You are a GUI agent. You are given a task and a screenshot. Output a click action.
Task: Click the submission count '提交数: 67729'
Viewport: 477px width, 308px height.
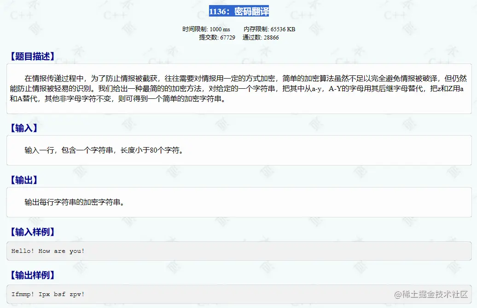217,37
